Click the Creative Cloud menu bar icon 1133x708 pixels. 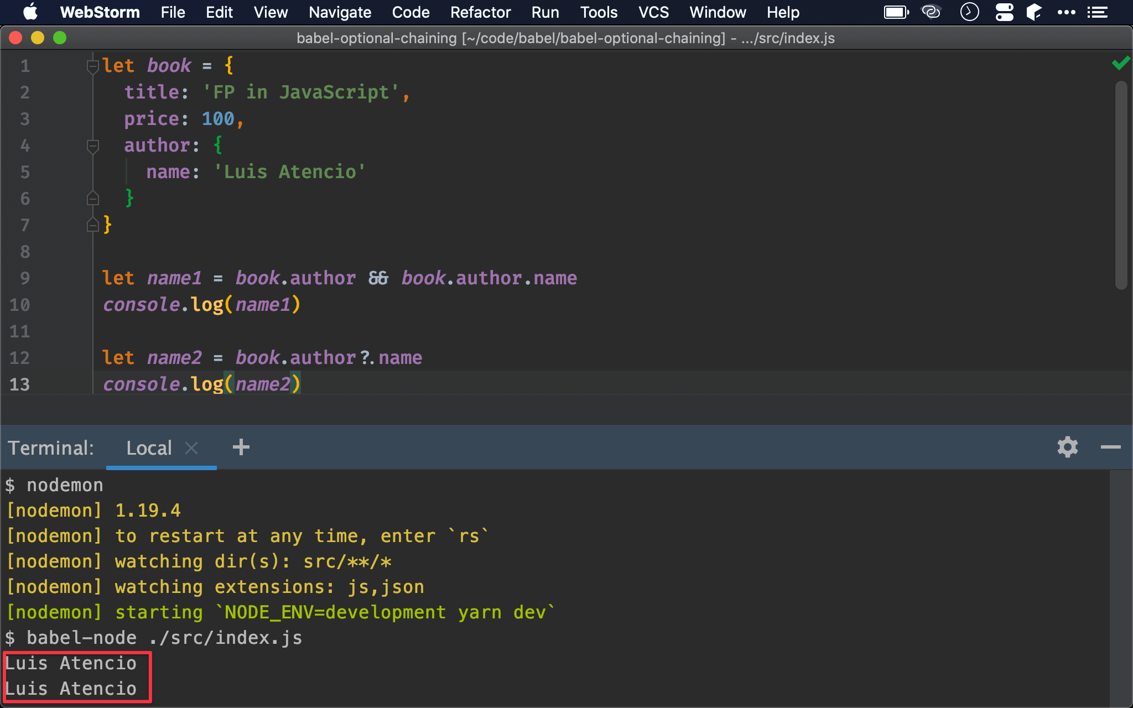931,12
